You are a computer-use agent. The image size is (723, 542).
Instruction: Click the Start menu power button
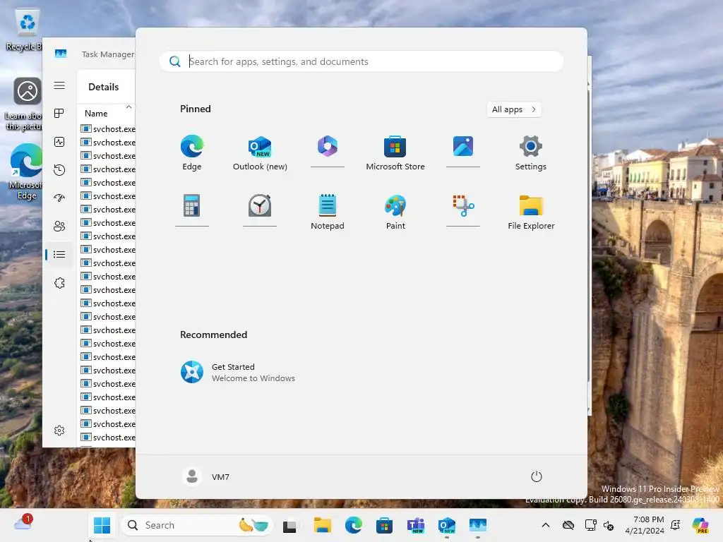tap(537, 476)
